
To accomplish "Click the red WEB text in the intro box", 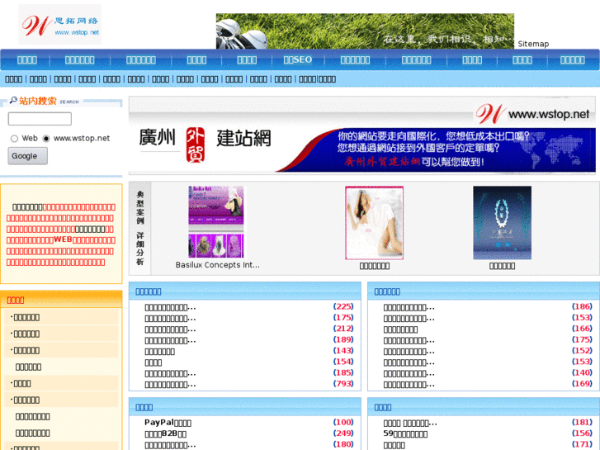I will tap(63, 239).
